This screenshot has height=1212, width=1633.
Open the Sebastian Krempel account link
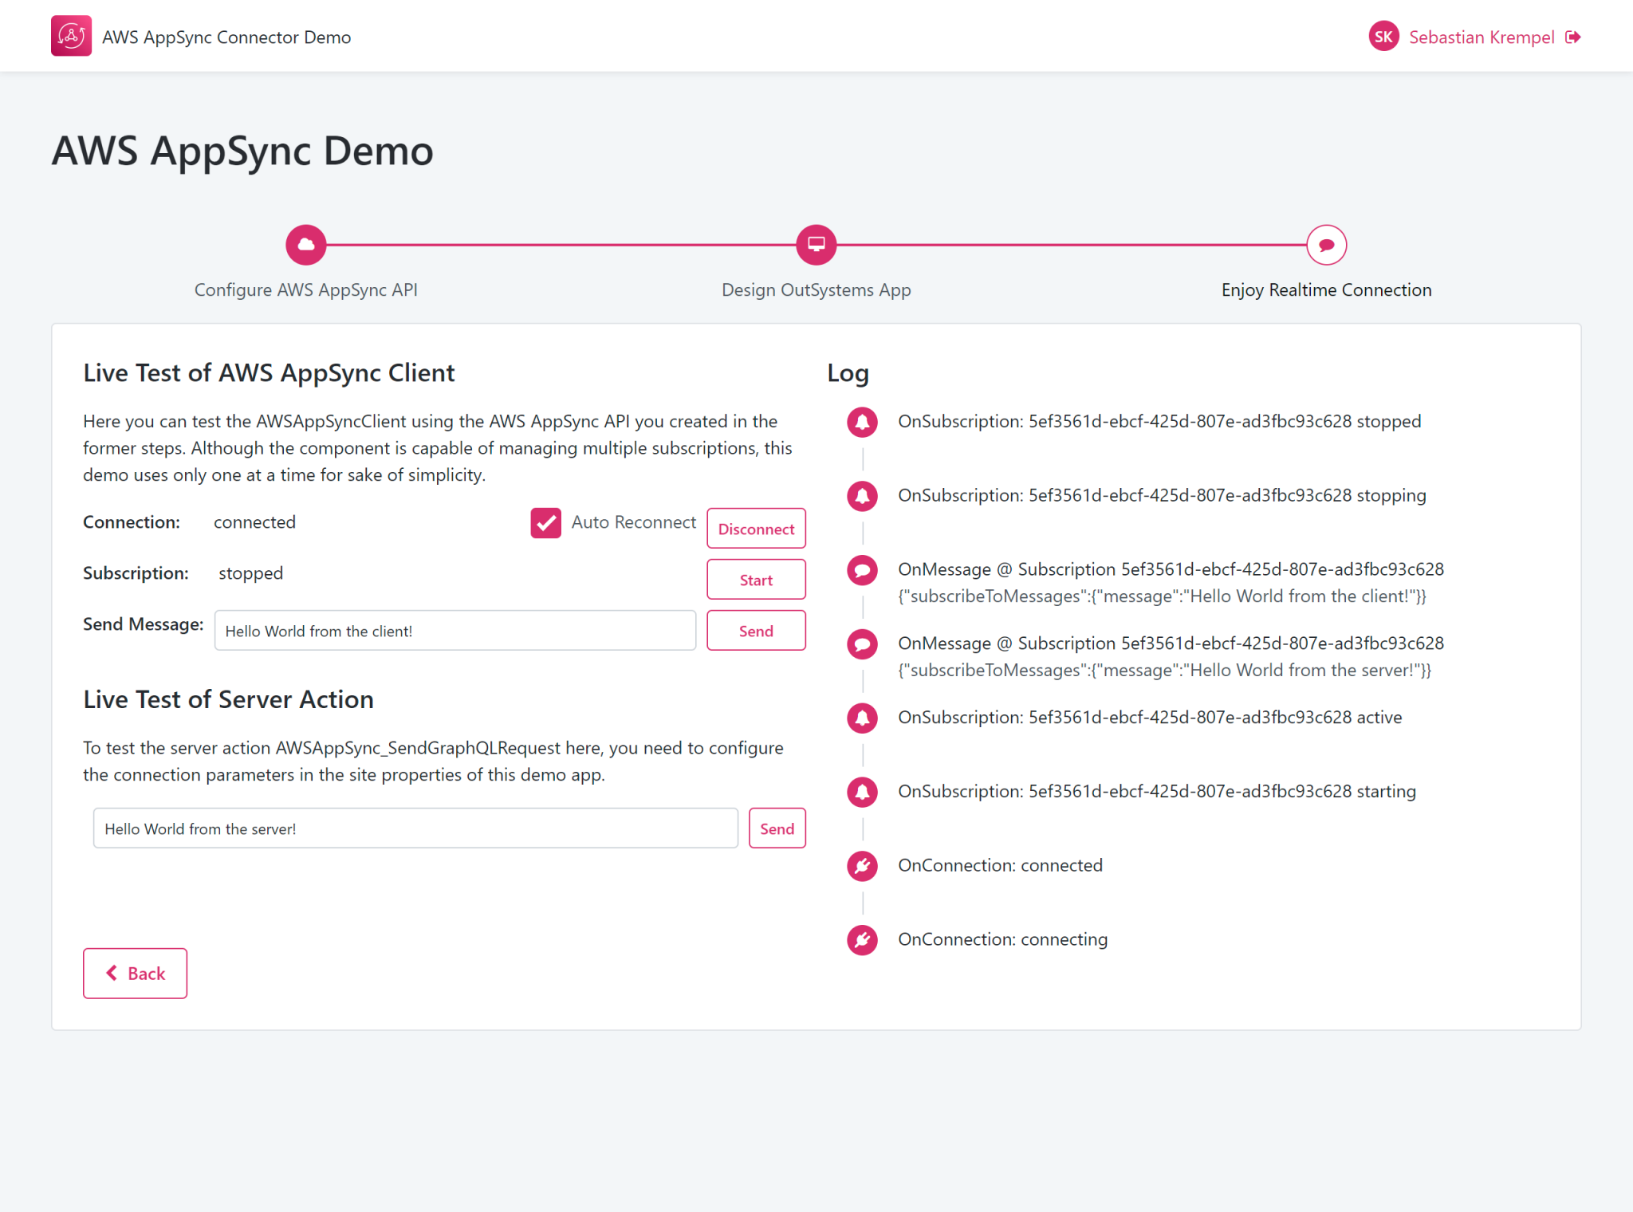(x=1482, y=37)
